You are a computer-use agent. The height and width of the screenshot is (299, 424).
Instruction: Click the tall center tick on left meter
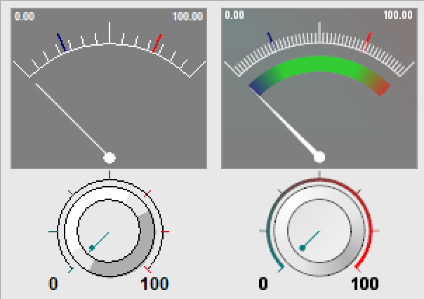pos(109,32)
